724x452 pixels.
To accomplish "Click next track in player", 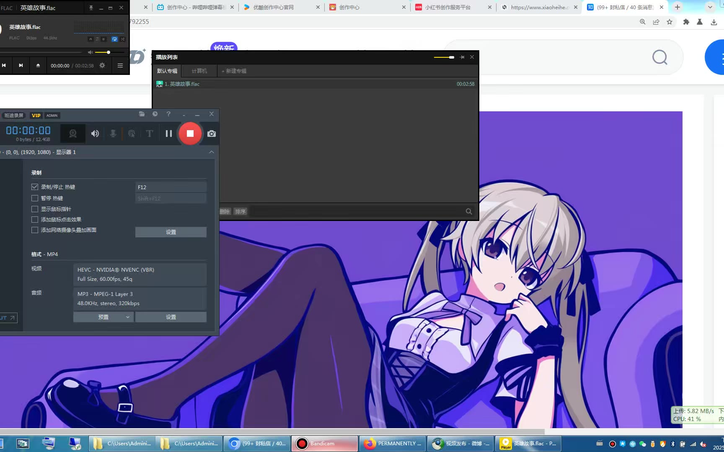I will [21, 65].
